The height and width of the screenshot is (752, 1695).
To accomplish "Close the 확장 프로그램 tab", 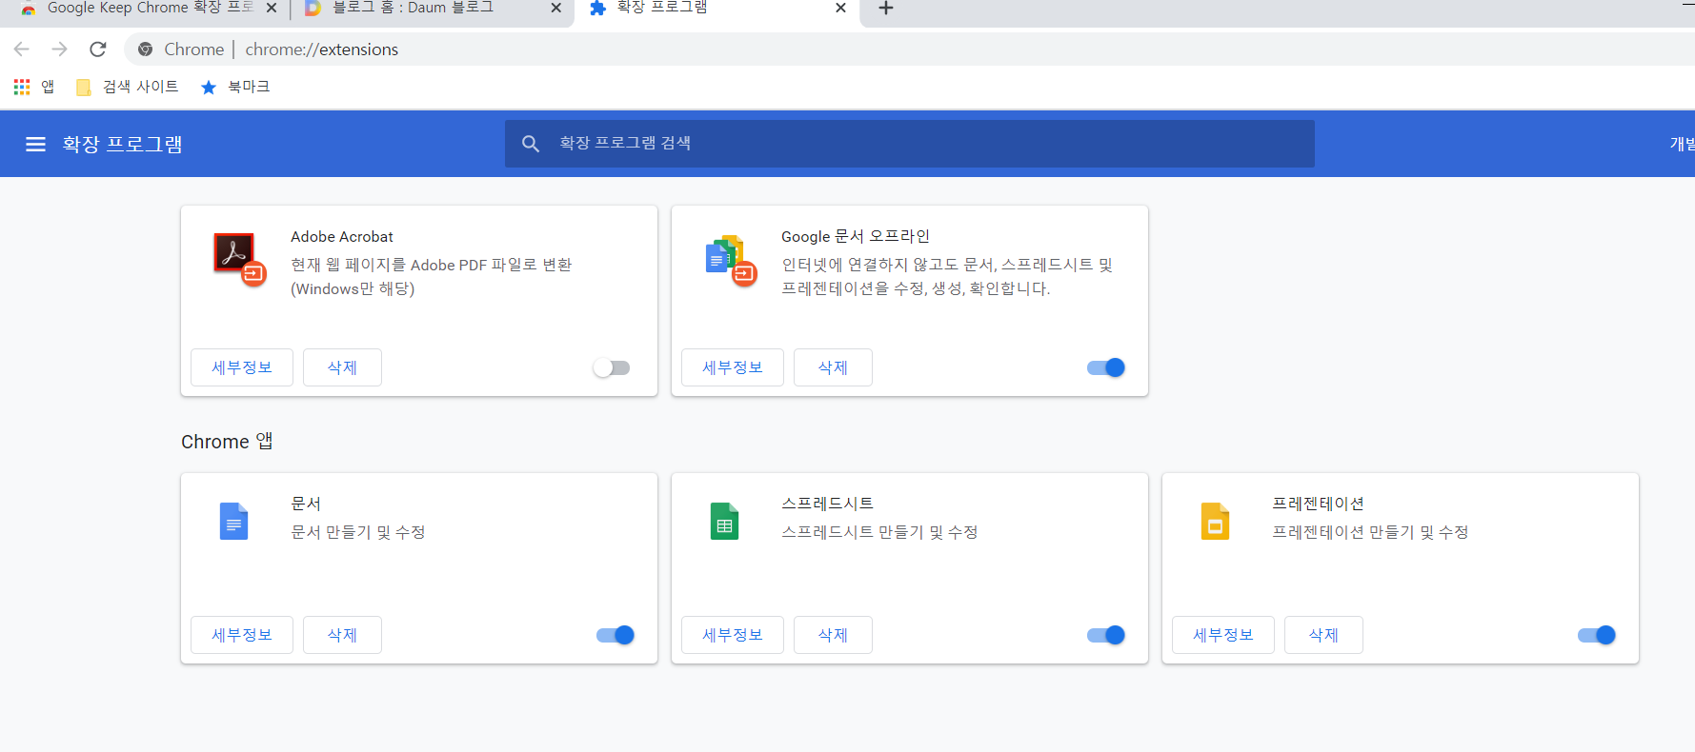I will [x=840, y=8].
